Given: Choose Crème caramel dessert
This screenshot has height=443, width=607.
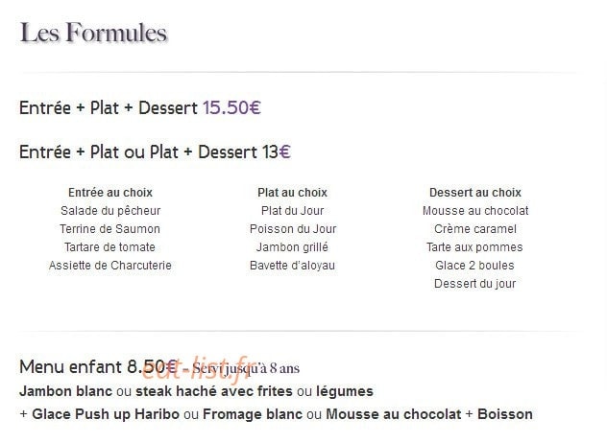Looking at the screenshot, I should [475, 229].
